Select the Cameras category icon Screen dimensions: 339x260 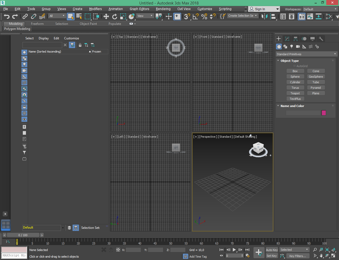(298, 47)
